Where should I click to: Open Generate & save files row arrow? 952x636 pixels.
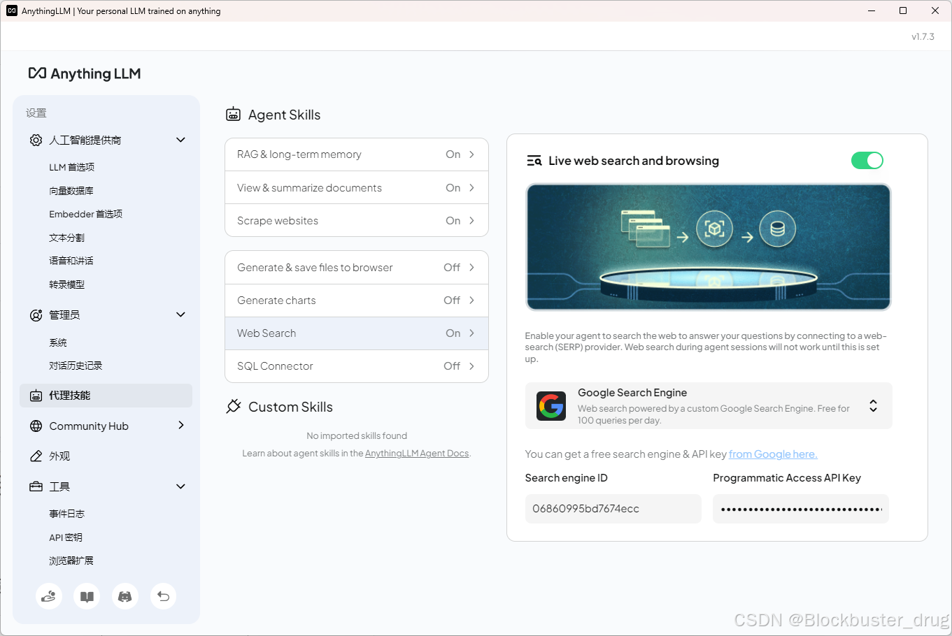coord(472,267)
